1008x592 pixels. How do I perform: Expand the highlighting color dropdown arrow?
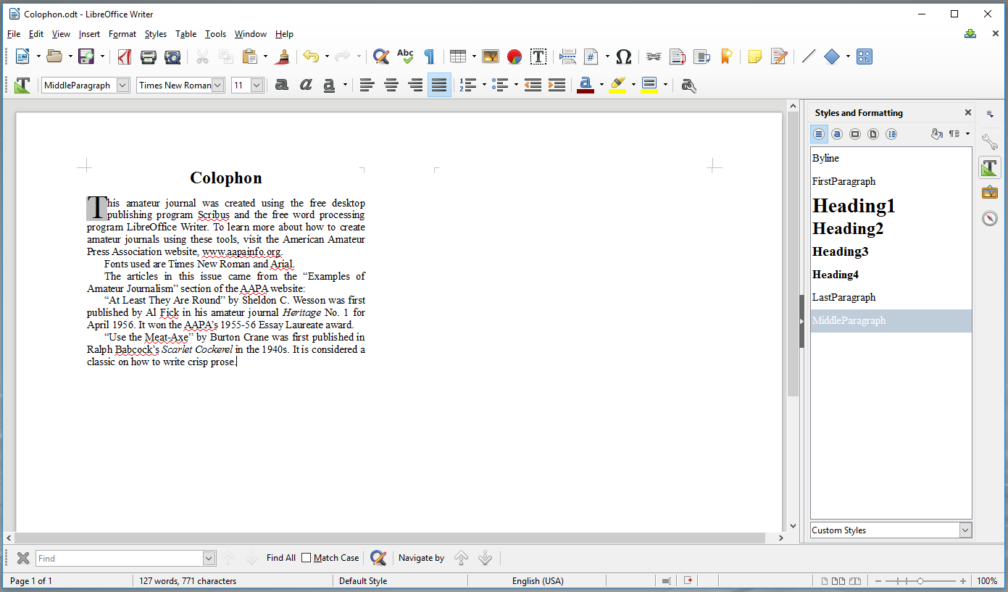pyautogui.click(x=633, y=86)
